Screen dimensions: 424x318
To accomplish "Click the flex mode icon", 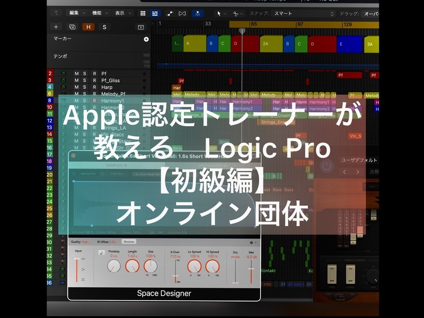I will pos(183,13).
